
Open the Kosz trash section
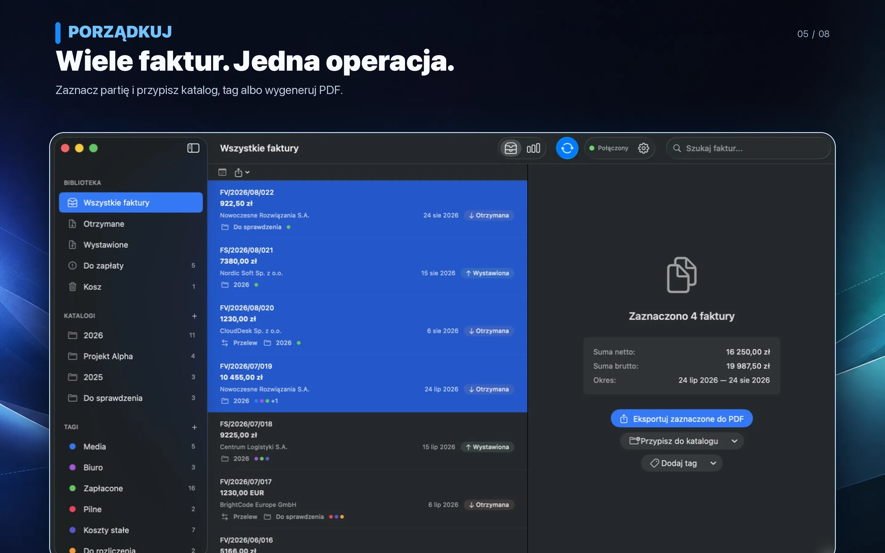131,287
